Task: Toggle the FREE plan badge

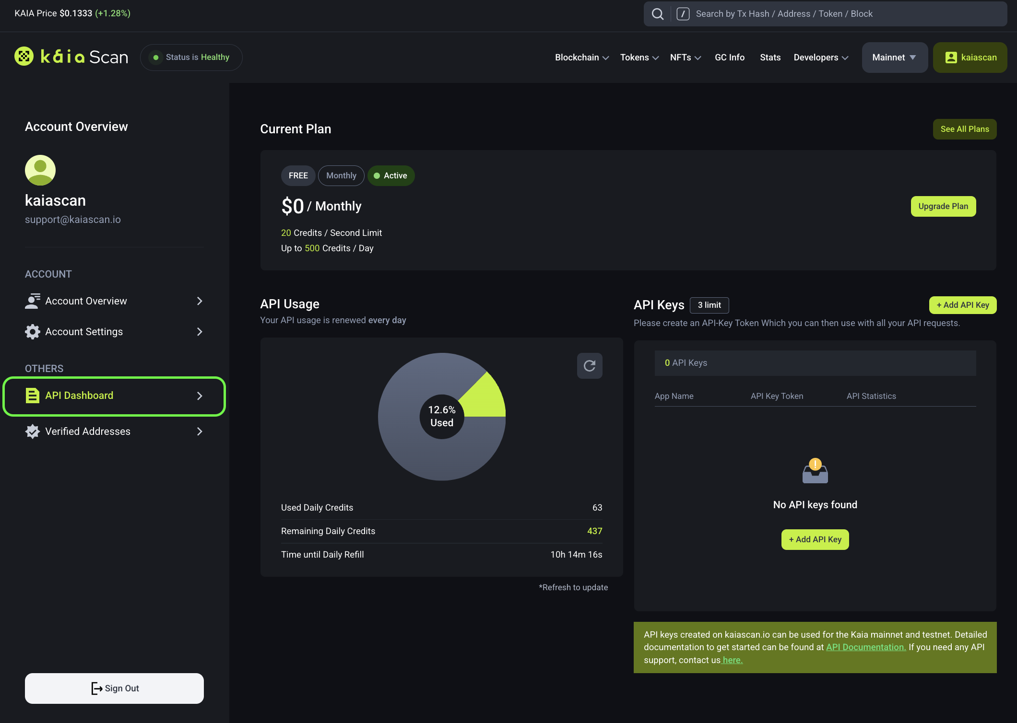Action: click(x=297, y=175)
